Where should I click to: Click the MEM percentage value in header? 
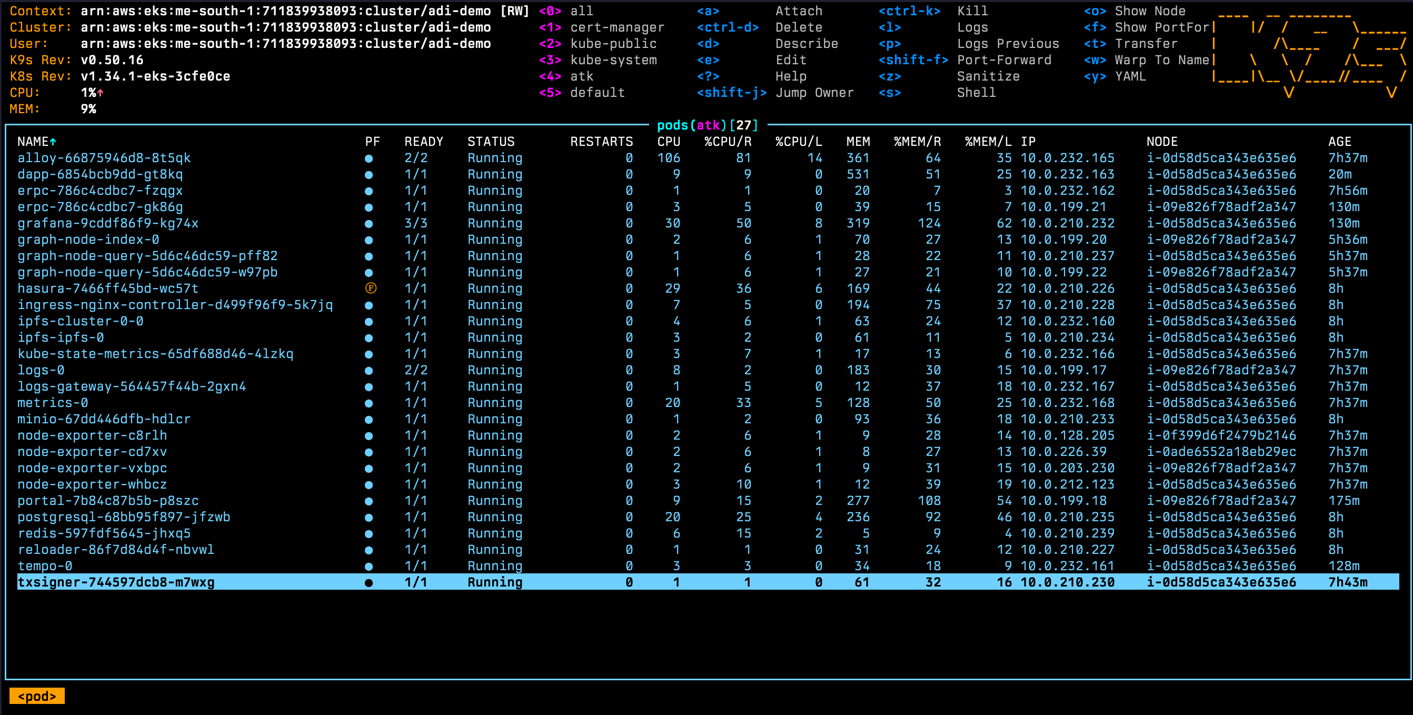[89, 109]
